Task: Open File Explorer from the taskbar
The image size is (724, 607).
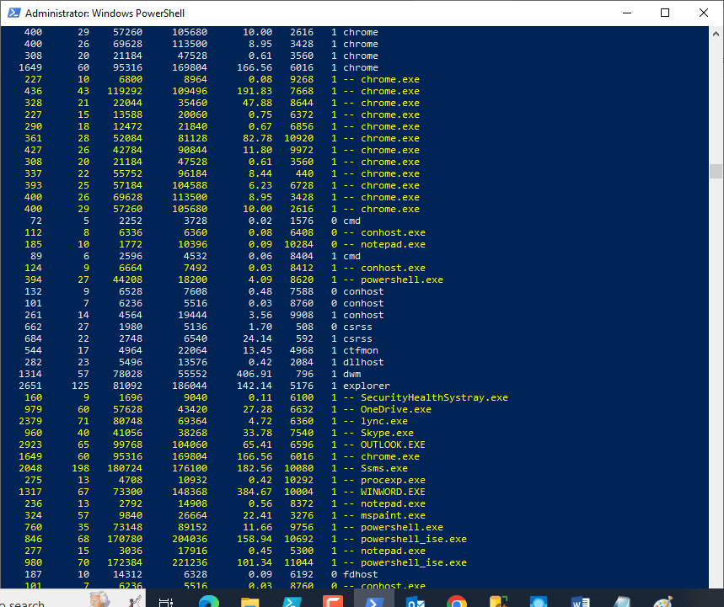Action: click(249, 601)
